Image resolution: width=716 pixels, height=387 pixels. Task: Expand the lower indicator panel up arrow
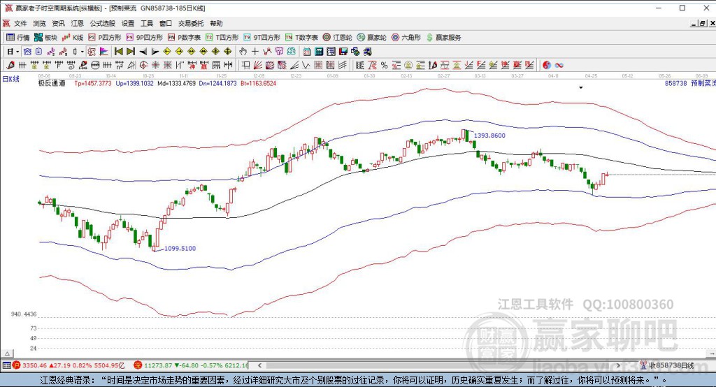pos(7,353)
